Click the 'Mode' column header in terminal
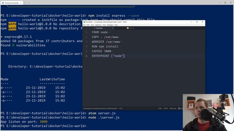 4,79
